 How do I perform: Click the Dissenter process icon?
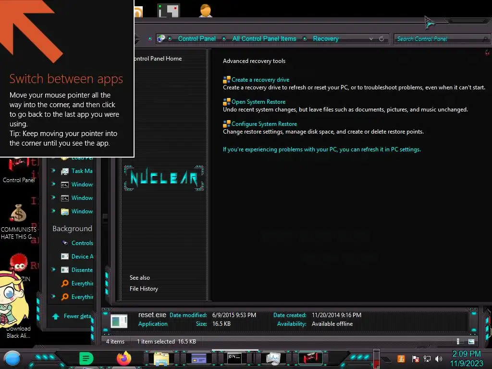coord(65,270)
